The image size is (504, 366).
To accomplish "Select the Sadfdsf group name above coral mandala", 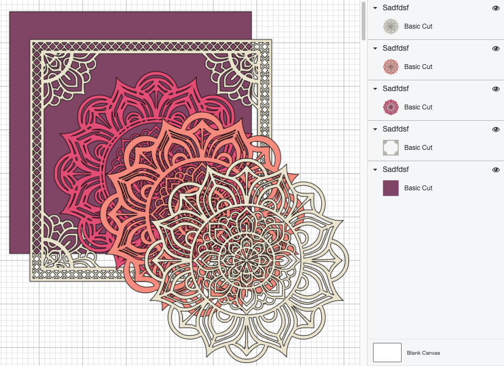I will coord(396,48).
